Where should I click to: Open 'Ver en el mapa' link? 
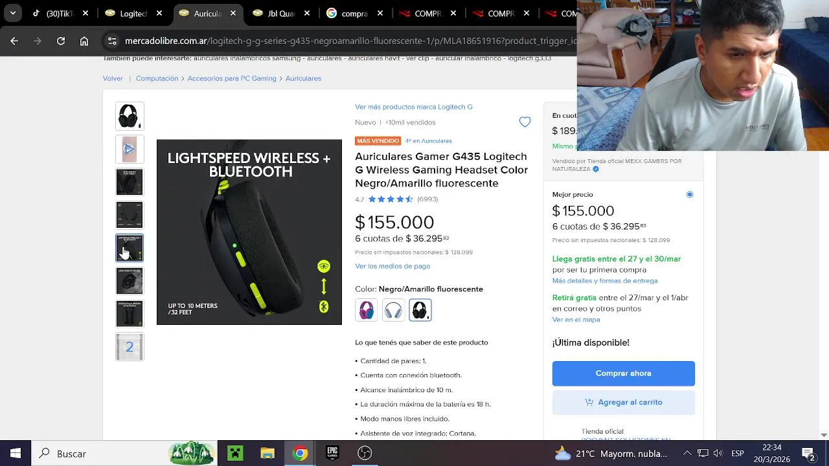[576, 320]
